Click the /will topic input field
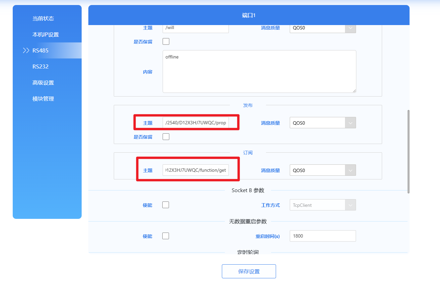The image size is (440, 283). [196, 28]
